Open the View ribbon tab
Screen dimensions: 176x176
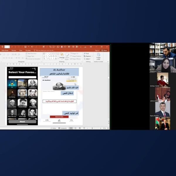point(21,50)
